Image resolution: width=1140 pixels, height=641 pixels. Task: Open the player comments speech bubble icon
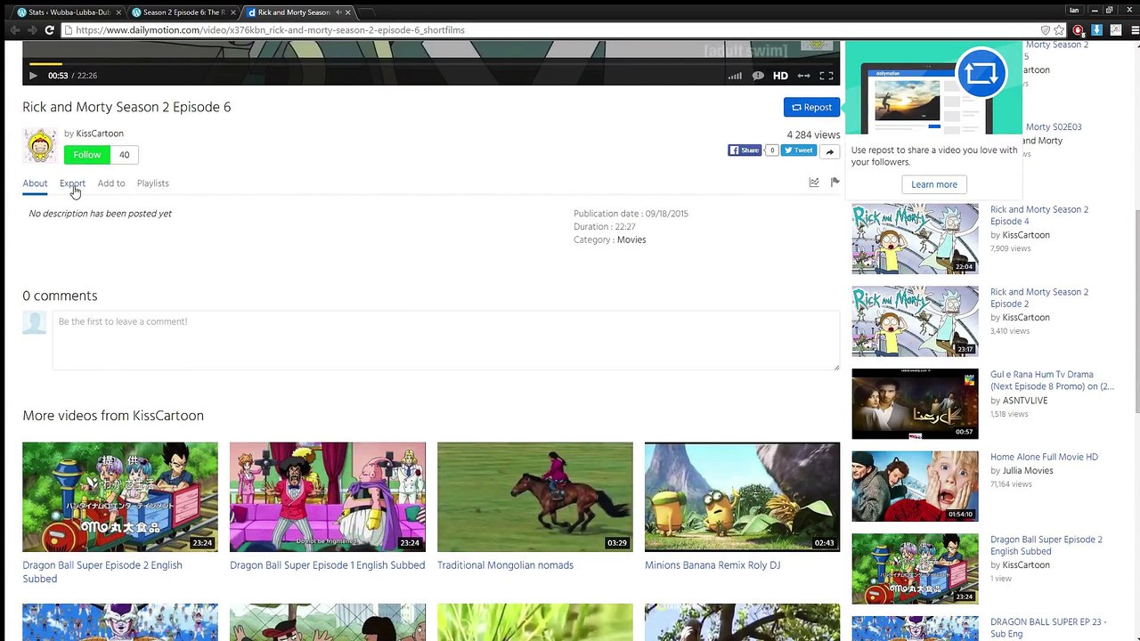[x=758, y=76]
